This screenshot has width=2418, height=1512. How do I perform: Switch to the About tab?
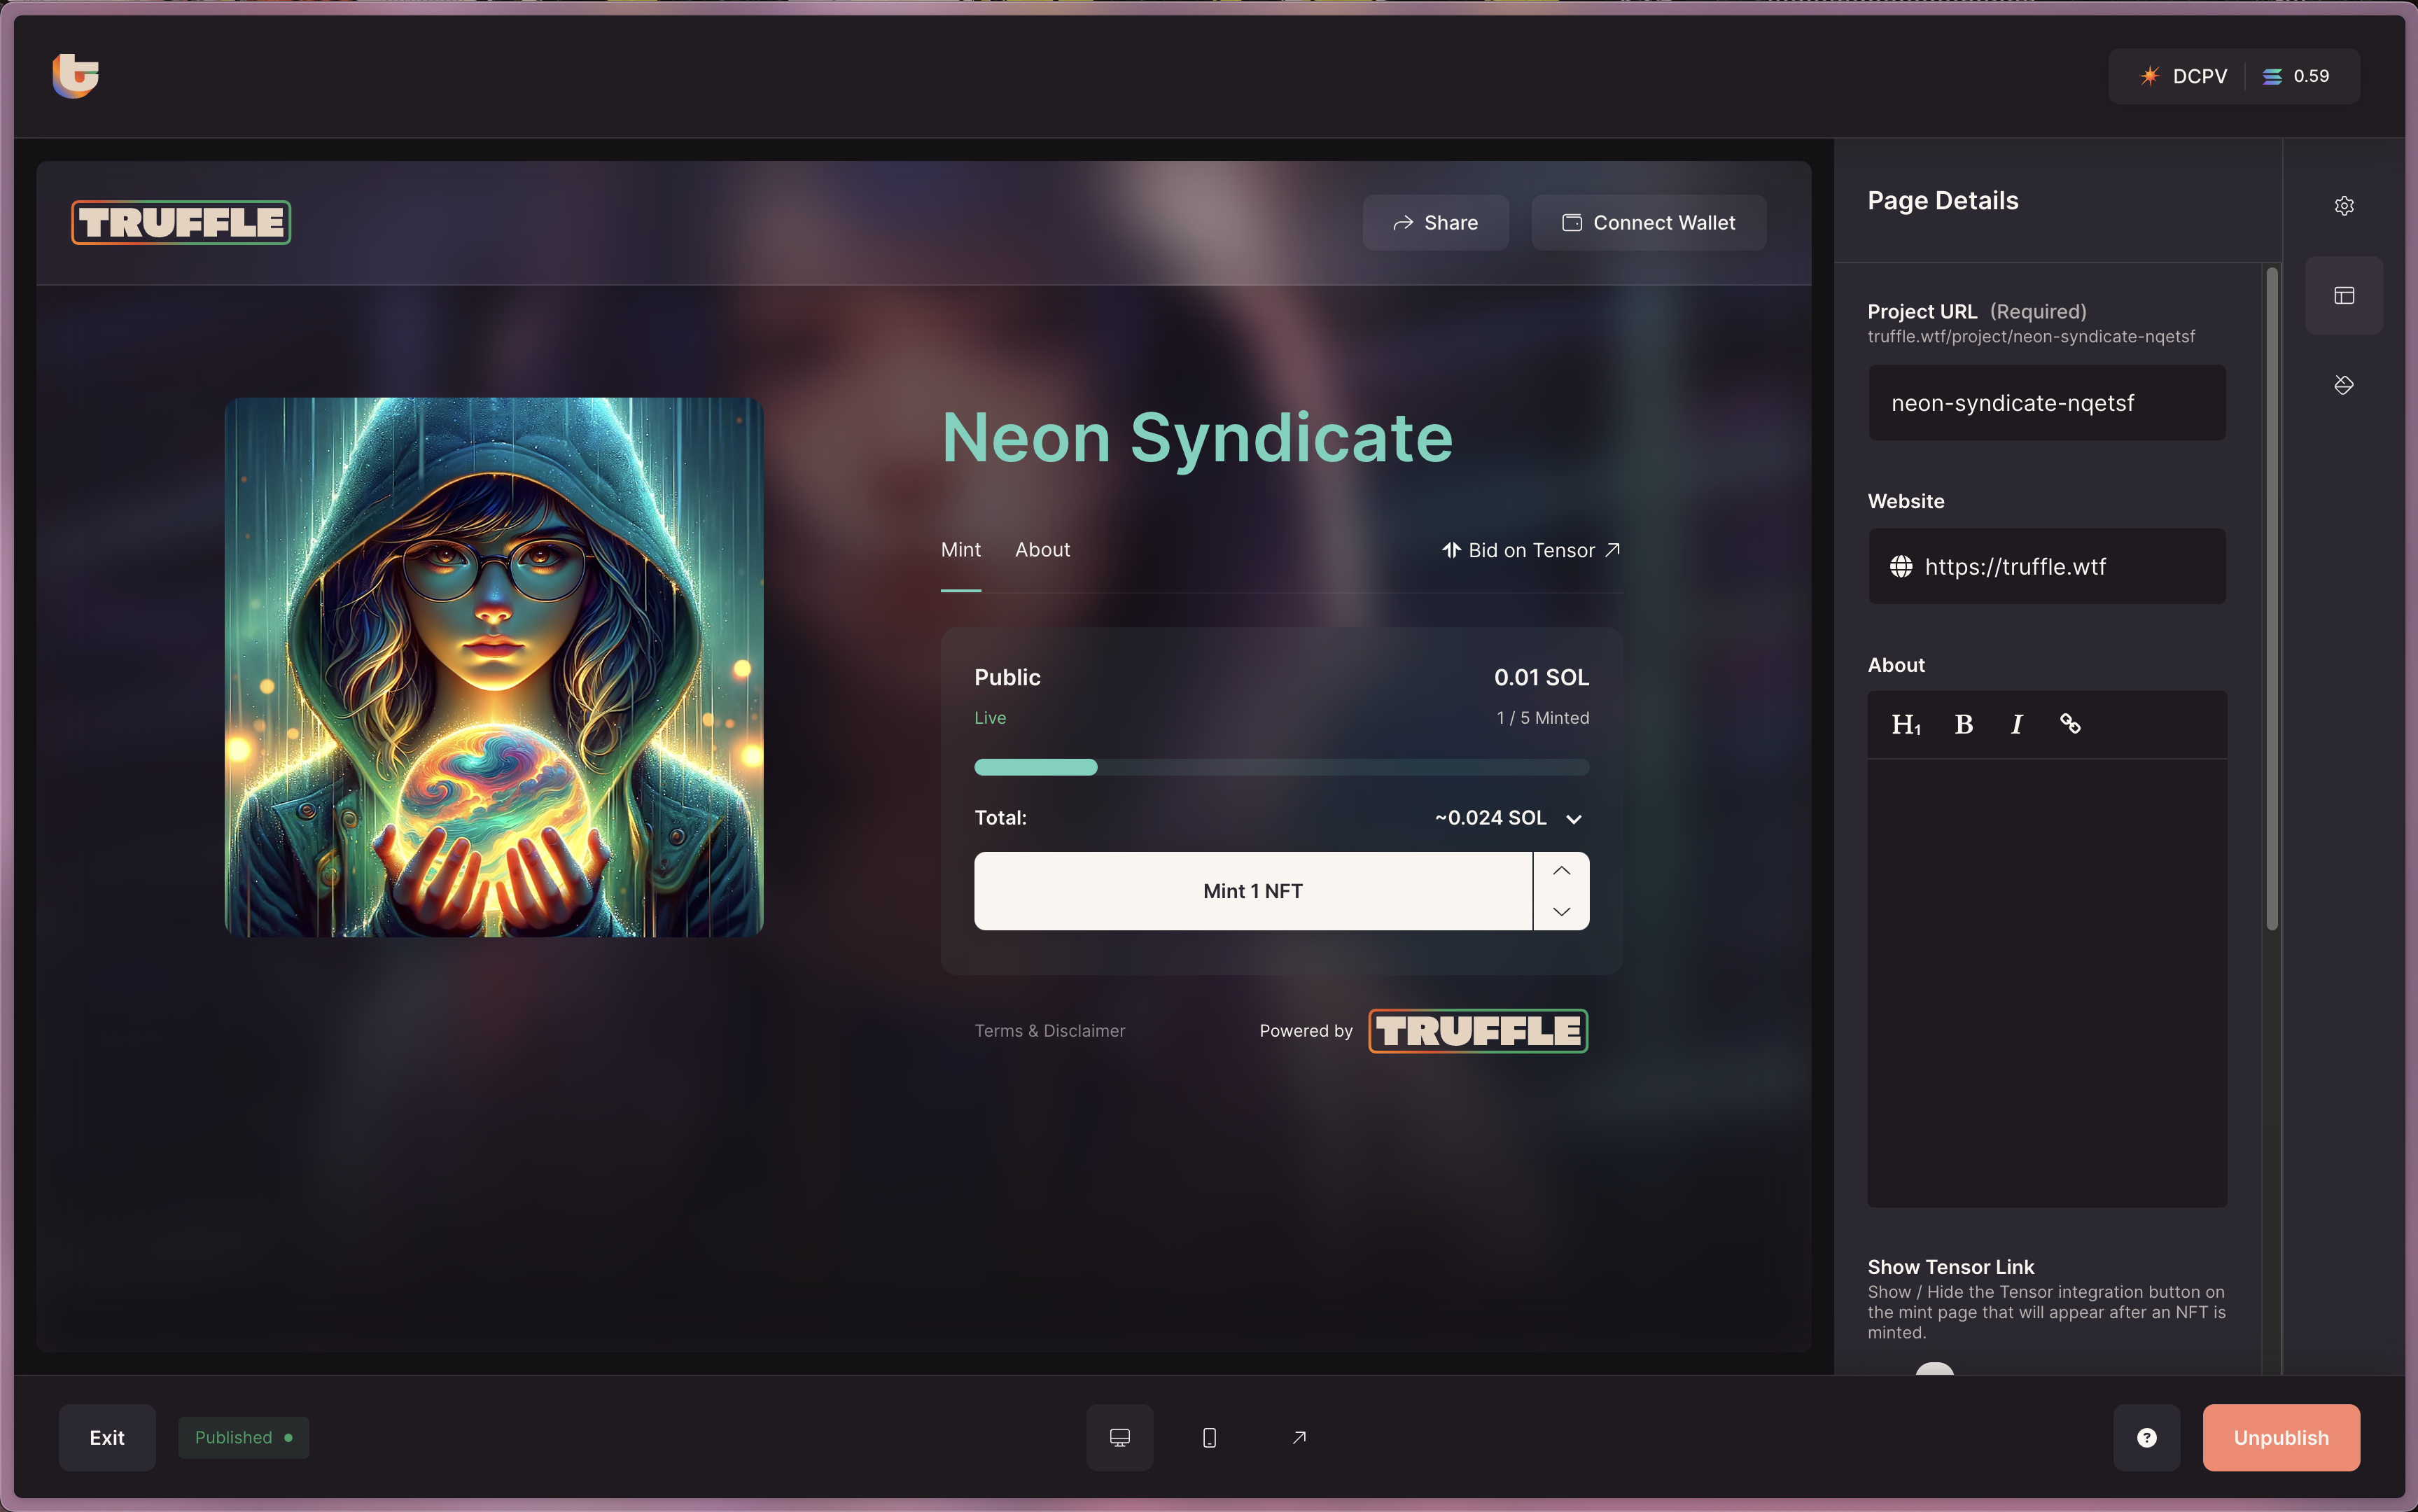pos(1042,550)
